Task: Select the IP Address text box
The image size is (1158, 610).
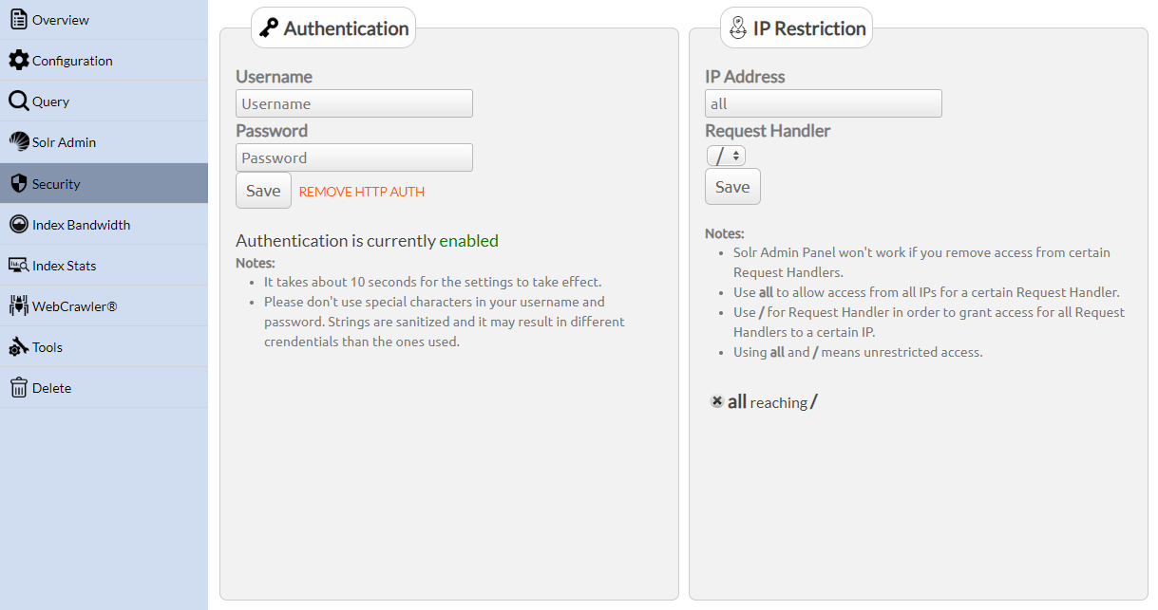Action: [823, 103]
